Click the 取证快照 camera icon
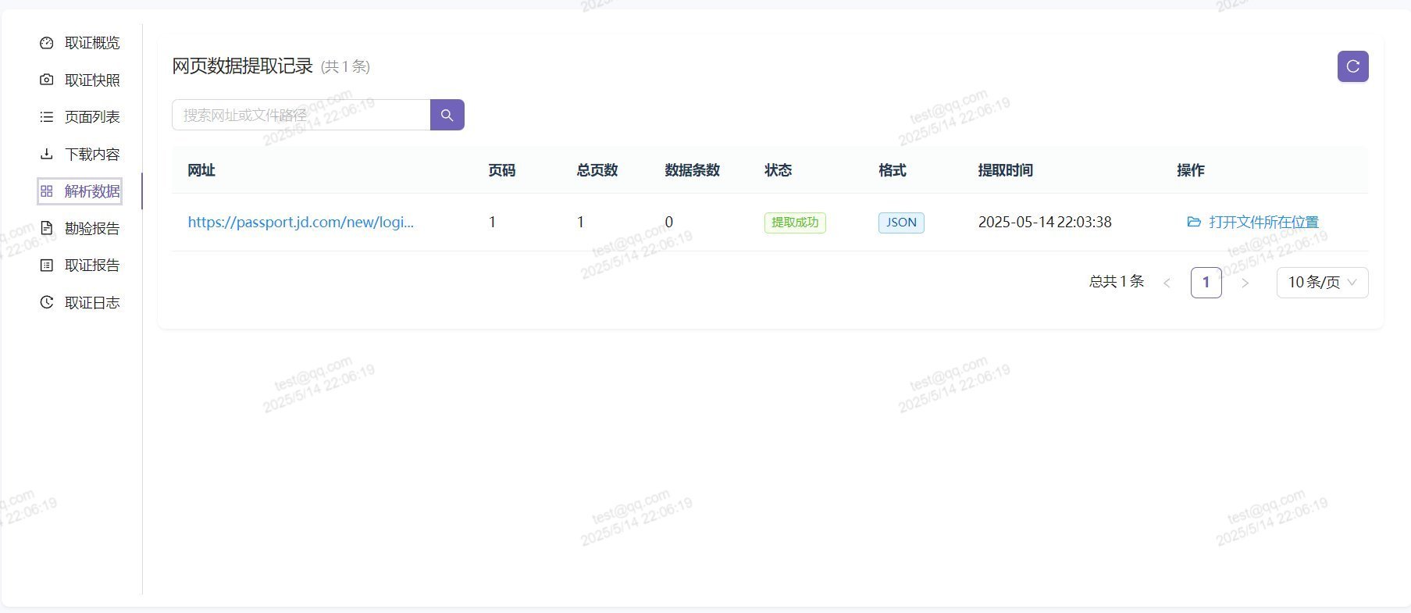The image size is (1411, 613). pyautogui.click(x=47, y=80)
